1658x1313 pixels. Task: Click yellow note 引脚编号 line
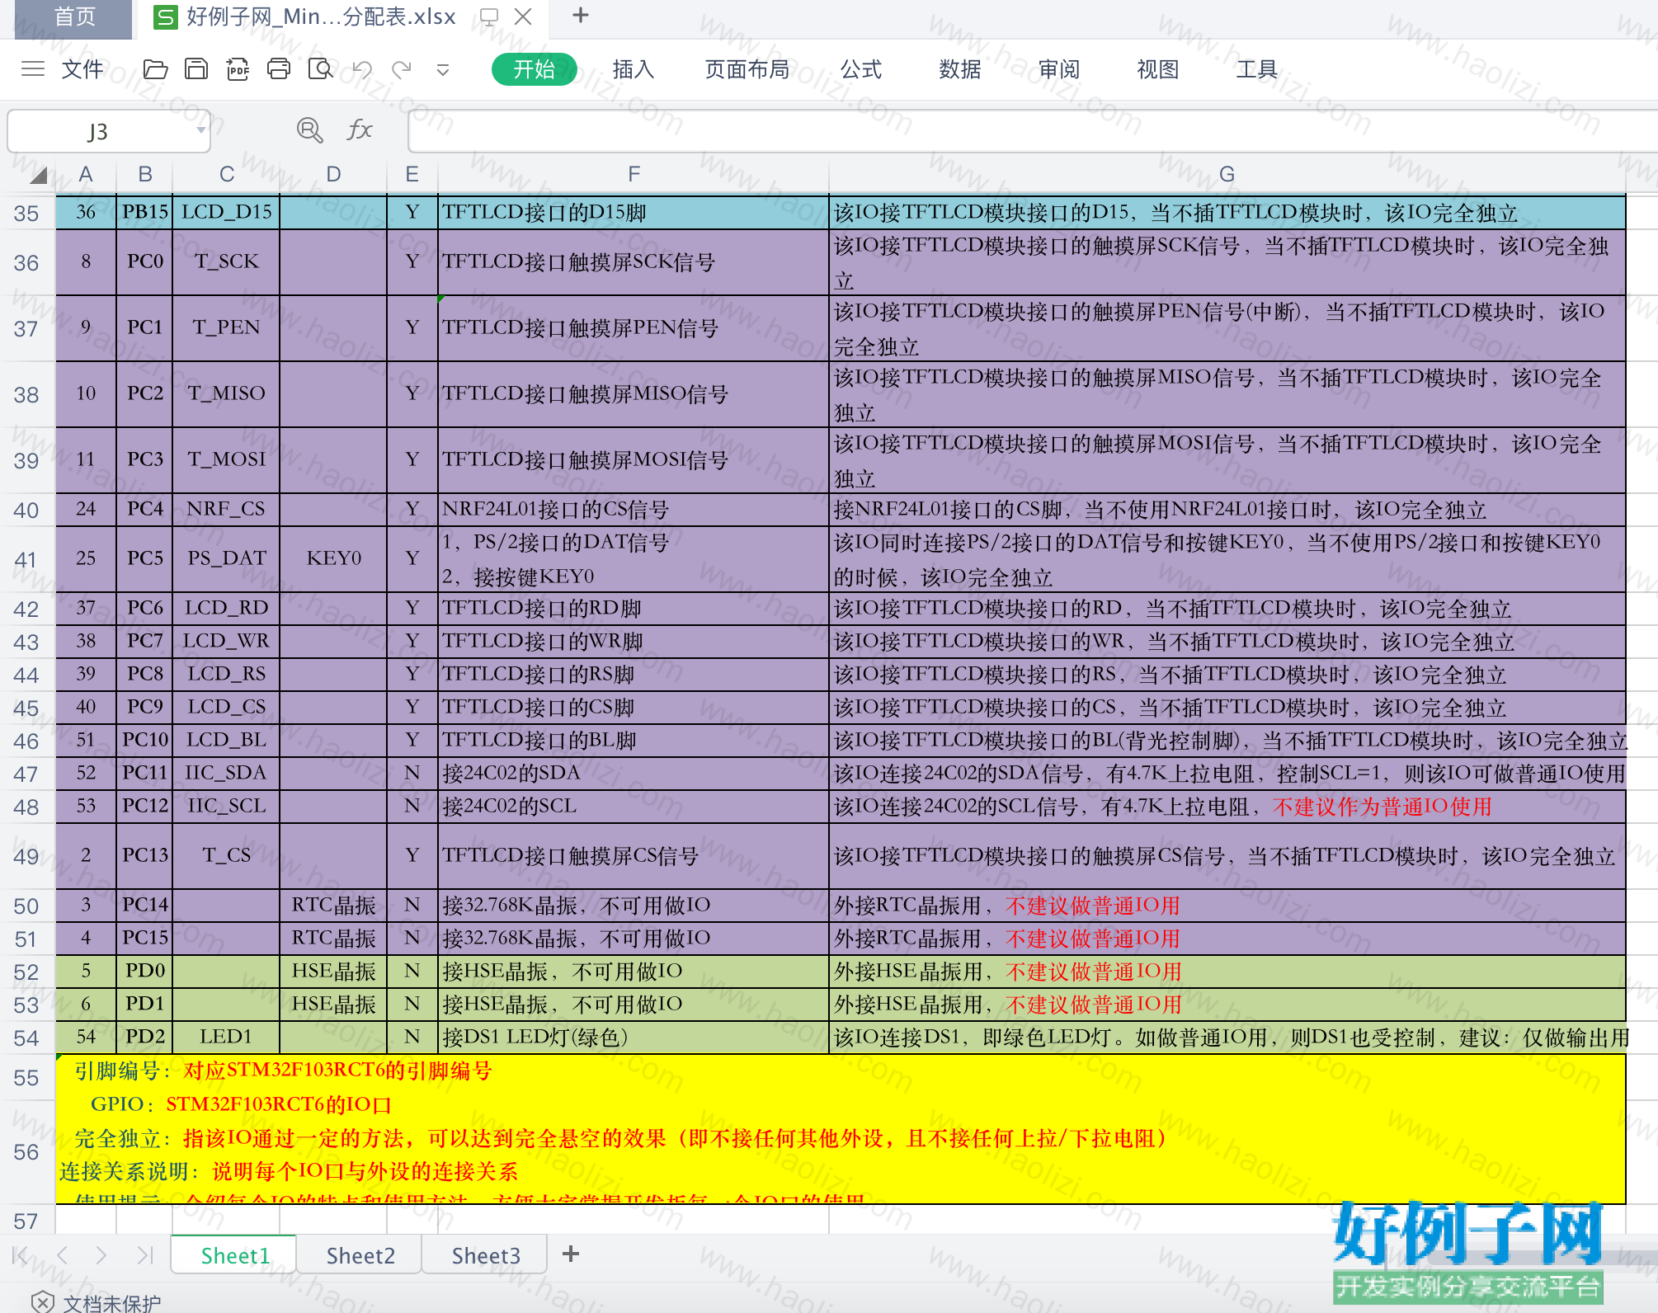tap(283, 1071)
